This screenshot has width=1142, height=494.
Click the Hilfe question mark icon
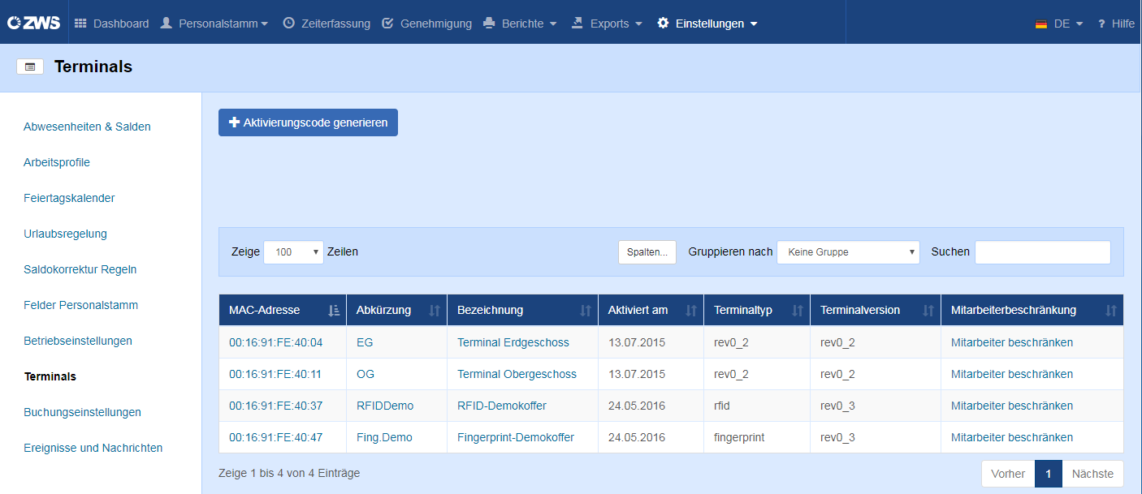(1102, 24)
